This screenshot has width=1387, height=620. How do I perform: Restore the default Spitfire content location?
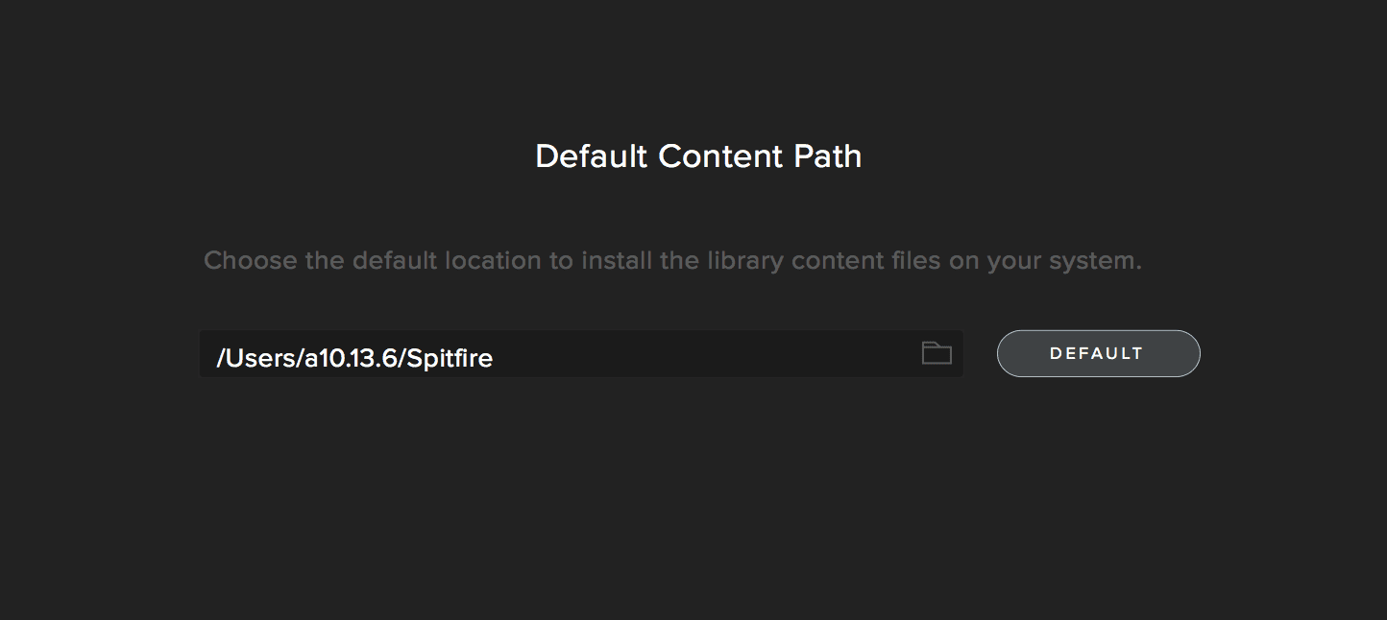click(1098, 353)
